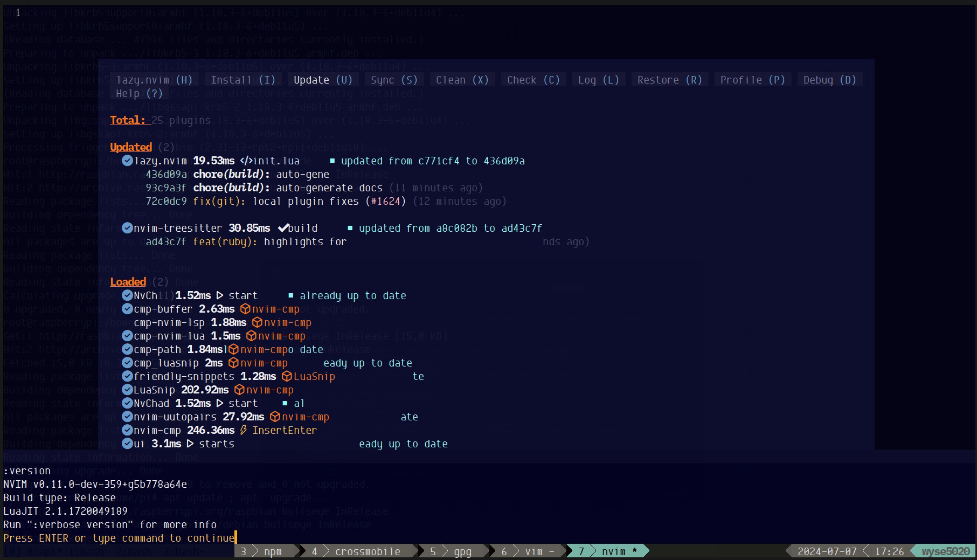Switch to tmux window 5 gpg
The image size is (977, 560).
(456, 551)
